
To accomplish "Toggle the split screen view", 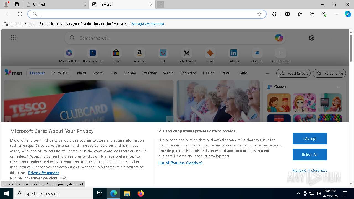I will pyautogui.click(x=287, y=14).
